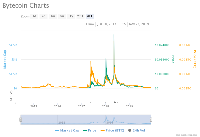This screenshot has height=137, width=200.
Task: Toggle the Market Cap series in legend
Action: click(67, 130)
